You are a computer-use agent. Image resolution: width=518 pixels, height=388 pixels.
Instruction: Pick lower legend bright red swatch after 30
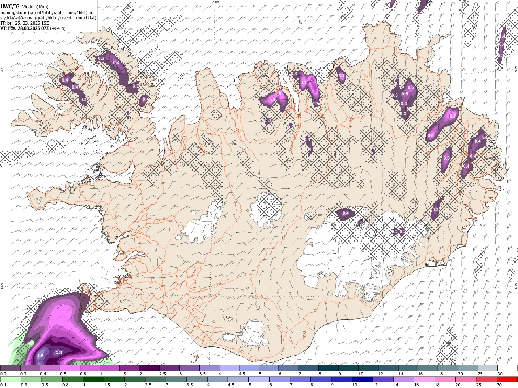click(x=506, y=379)
